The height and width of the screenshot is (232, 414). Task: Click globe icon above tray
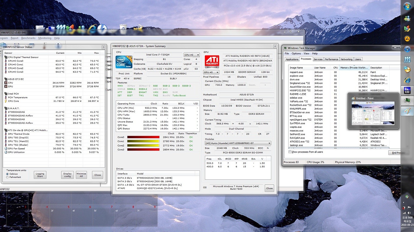pyautogui.click(x=407, y=197)
